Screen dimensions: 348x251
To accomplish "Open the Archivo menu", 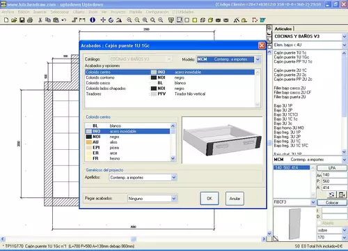I will 8,12.
